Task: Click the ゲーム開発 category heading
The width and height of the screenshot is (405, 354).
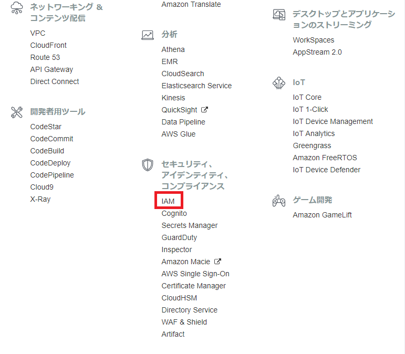Action: (x=312, y=200)
